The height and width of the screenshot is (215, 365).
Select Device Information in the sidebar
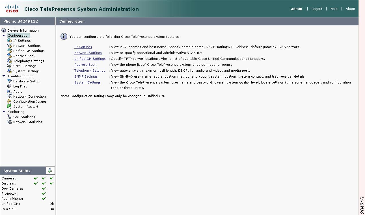23,30
